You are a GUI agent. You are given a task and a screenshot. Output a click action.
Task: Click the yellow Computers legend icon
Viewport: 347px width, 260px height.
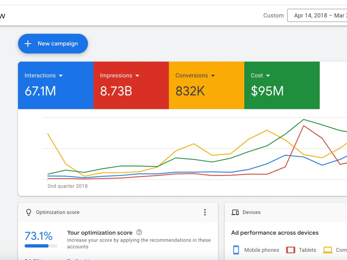click(328, 250)
